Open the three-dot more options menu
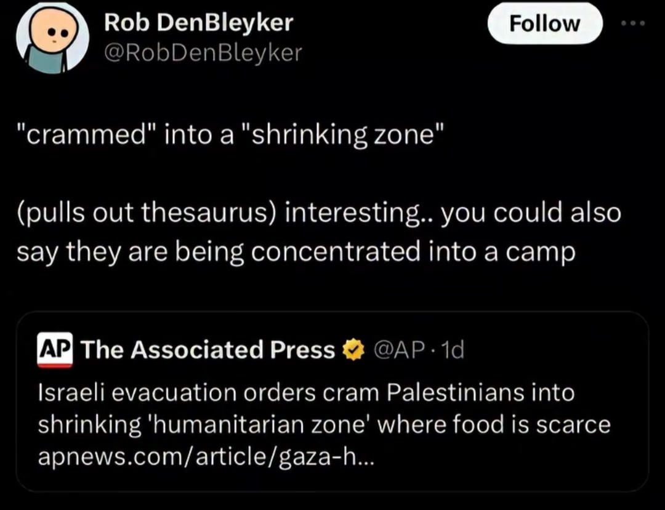 click(633, 23)
